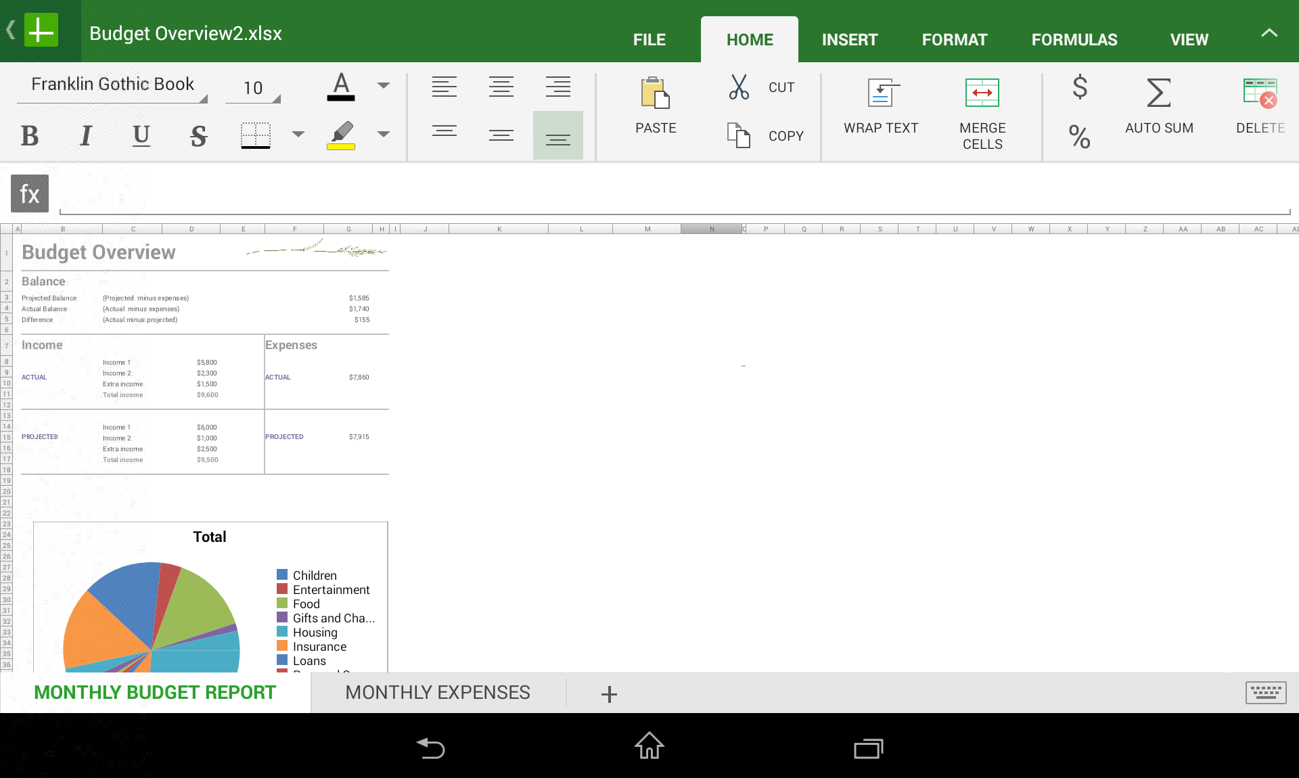Toggle bold formatting
Viewport: 1299px width, 778px height.
click(30, 136)
